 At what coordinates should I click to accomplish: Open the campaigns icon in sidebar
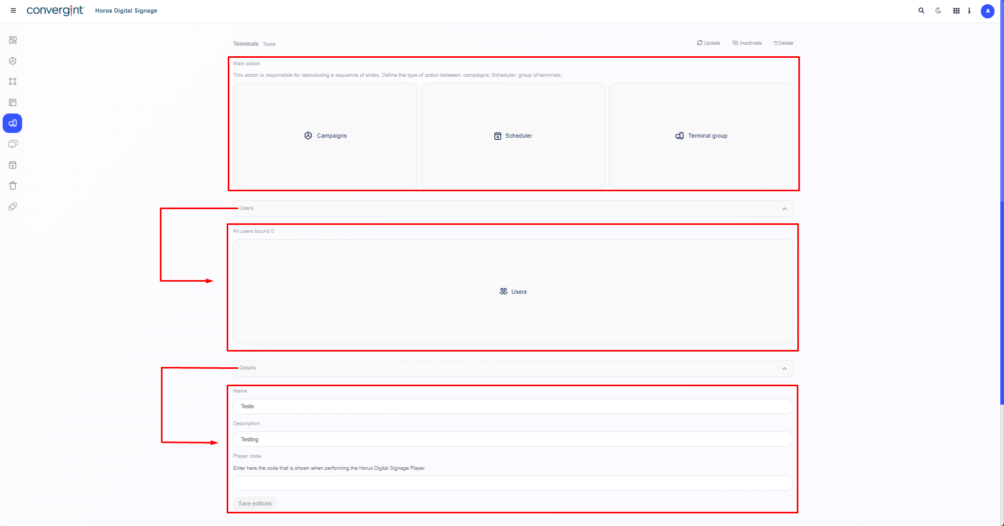coord(13,61)
